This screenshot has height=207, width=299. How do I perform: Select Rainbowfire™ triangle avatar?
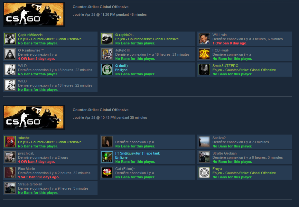click(x=10, y=54)
